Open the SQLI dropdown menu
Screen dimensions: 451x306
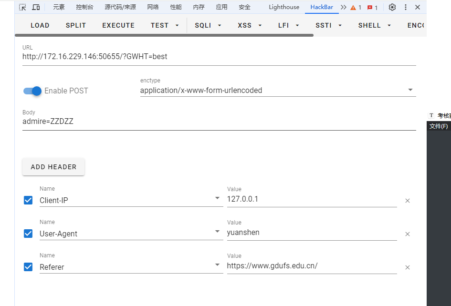coord(208,26)
